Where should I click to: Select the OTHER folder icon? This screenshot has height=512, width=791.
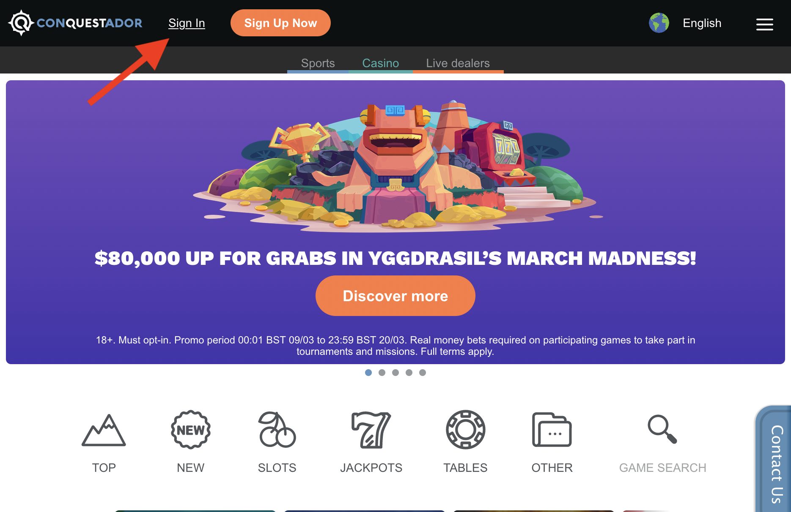[x=552, y=430]
